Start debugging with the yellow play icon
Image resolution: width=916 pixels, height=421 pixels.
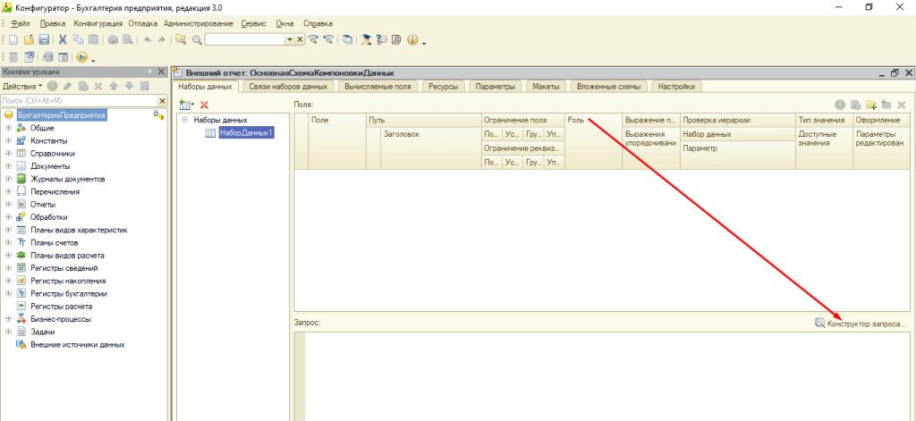81,57
